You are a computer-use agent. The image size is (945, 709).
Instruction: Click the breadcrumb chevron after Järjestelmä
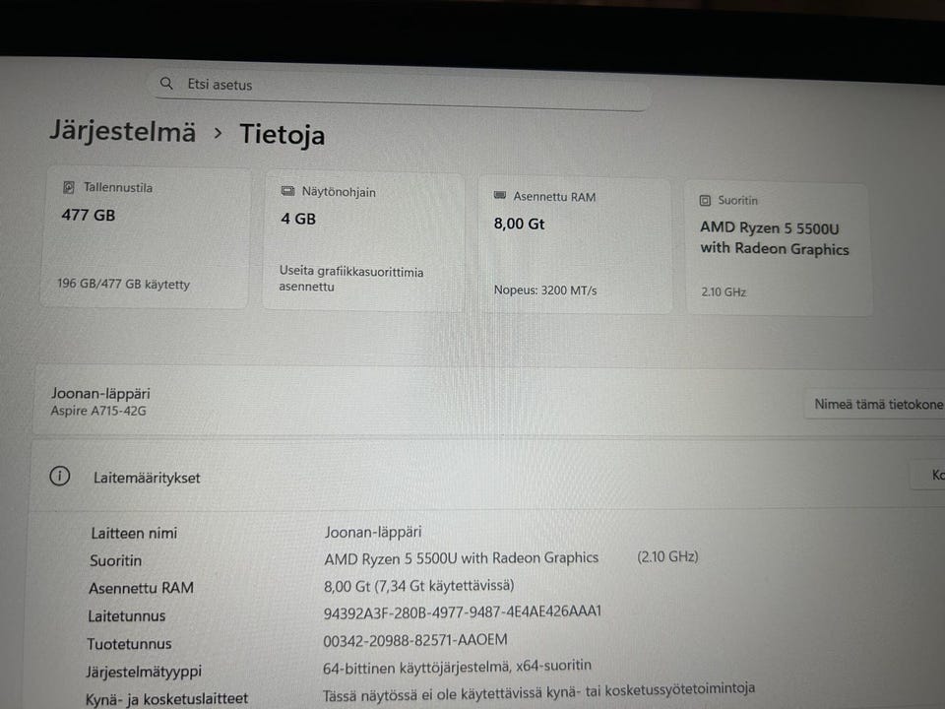coord(219,133)
